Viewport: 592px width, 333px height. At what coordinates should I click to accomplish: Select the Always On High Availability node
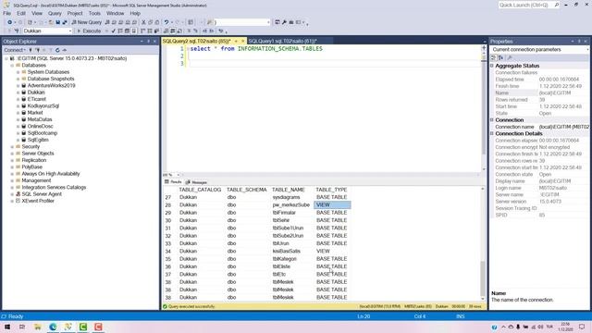pos(51,174)
